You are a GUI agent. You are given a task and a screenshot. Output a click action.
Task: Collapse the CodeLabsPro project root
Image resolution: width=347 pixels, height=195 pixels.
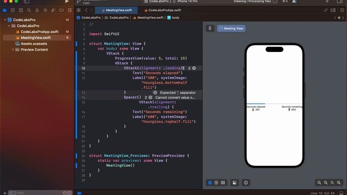click(5, 19)
